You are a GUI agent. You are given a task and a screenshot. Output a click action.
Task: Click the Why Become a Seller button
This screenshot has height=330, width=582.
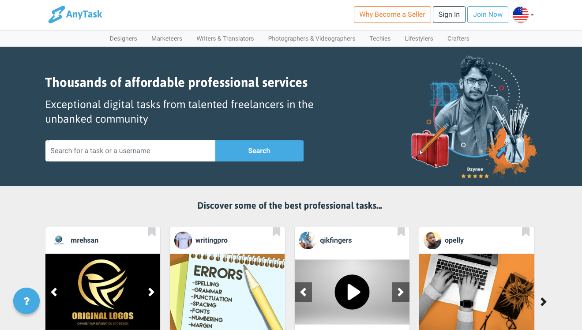[x=392, y=15]
